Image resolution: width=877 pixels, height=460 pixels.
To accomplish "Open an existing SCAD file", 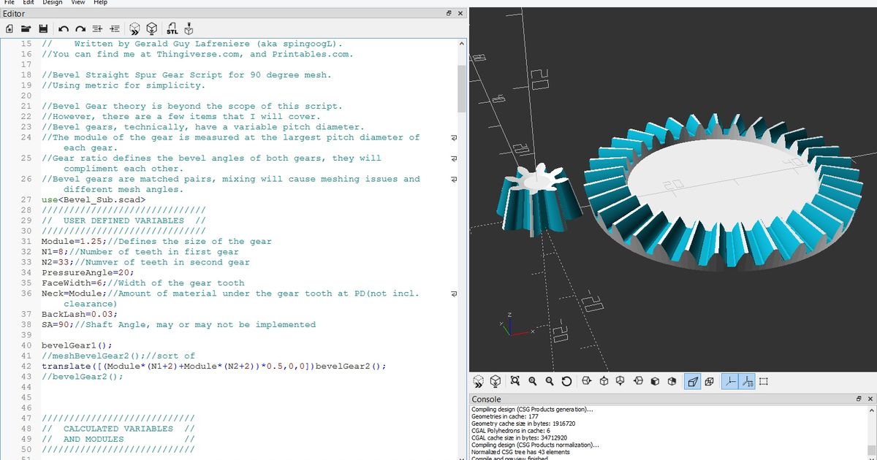I will pyautogui.click(x=26, y=28).
